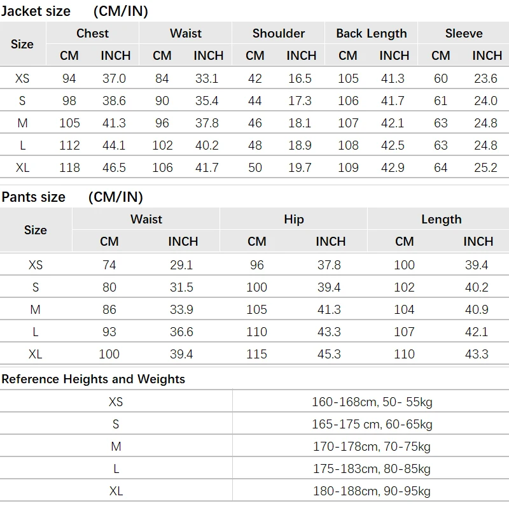
Task: Select jacket XS chest value 94
Action: (x=69, y=78)
